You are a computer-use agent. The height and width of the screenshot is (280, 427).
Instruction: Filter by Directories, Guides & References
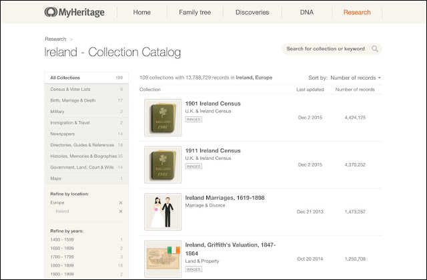pos(86,145)
